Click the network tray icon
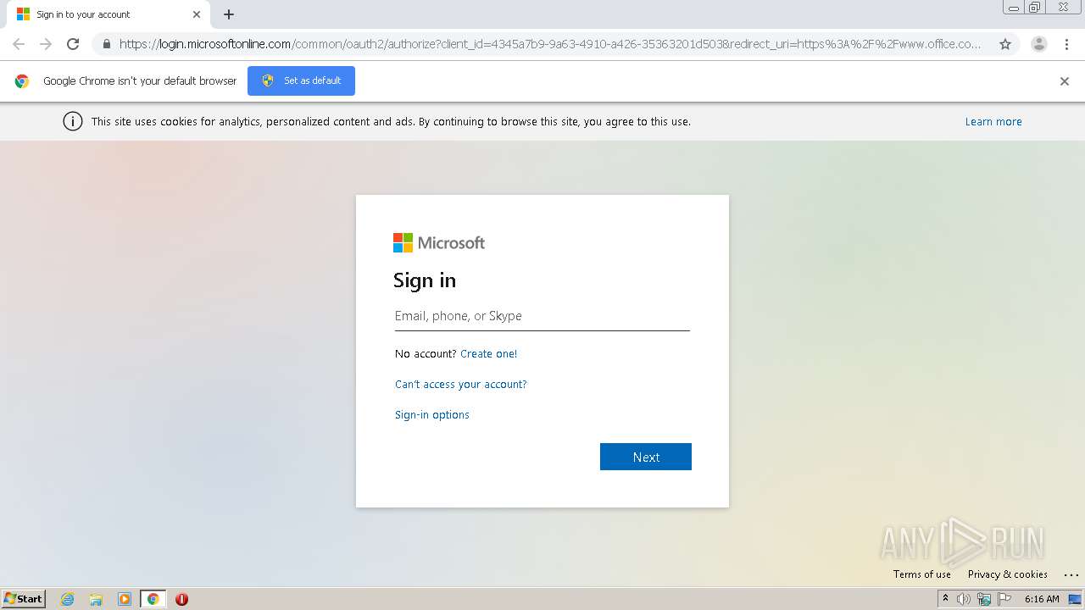This screenshot has width=1085, height=610. pos(984,599)
